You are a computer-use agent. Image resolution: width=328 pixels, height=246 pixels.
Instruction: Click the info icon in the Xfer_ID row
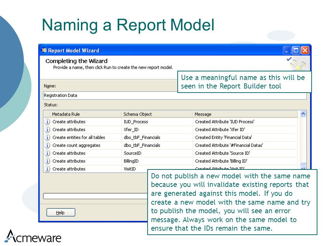pos(47,130)
